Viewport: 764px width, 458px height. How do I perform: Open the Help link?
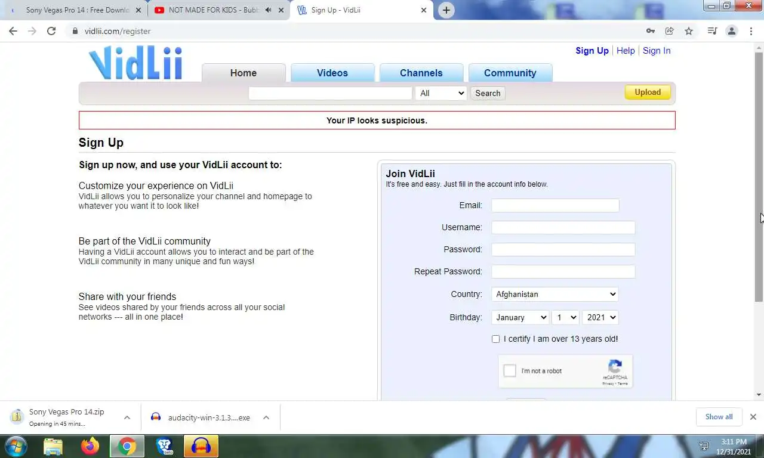pyautogui.click(x=626, y=51)
